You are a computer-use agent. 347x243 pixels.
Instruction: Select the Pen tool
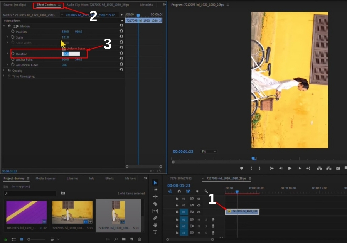point(155,218)
